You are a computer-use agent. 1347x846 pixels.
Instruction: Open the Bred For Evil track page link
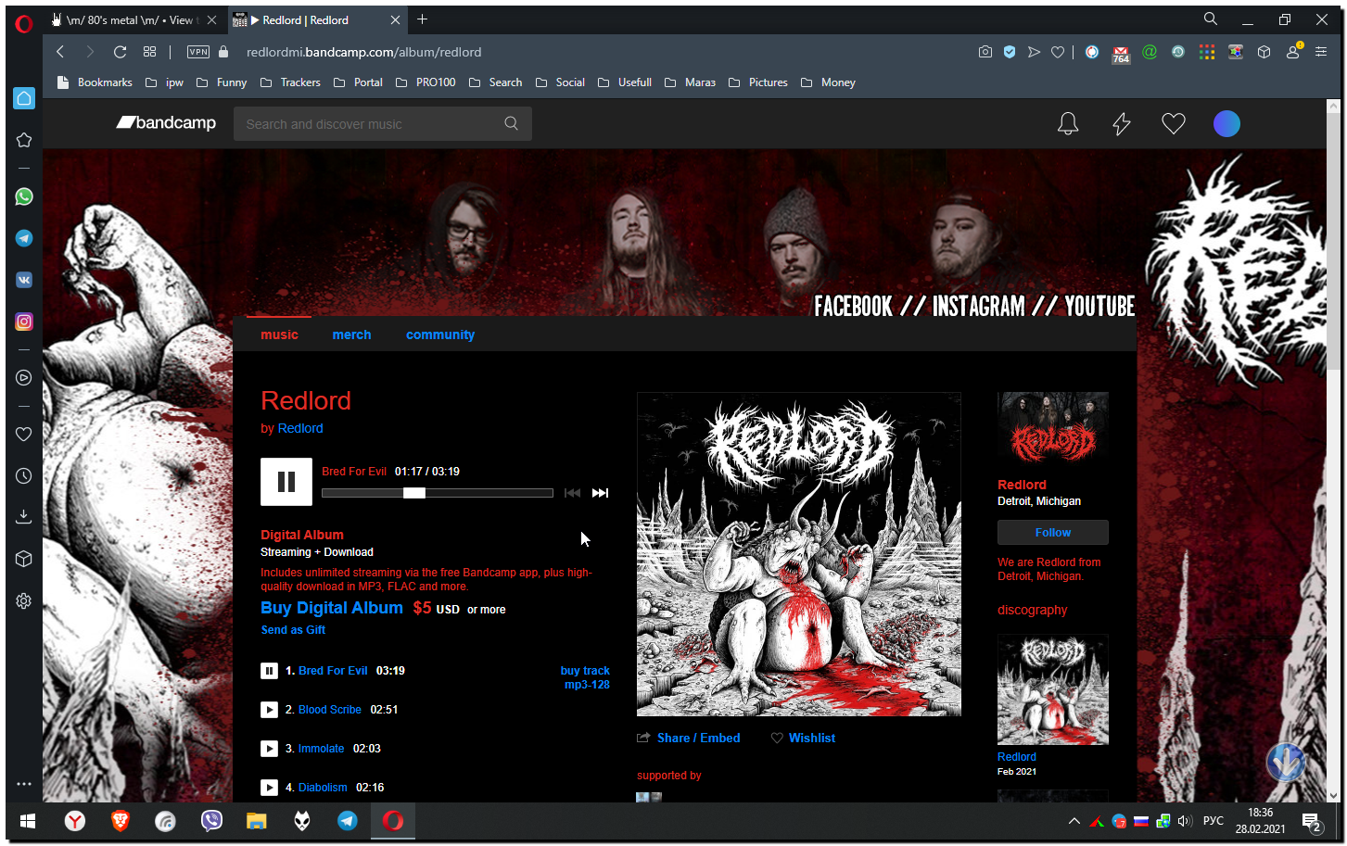(333, 671)
